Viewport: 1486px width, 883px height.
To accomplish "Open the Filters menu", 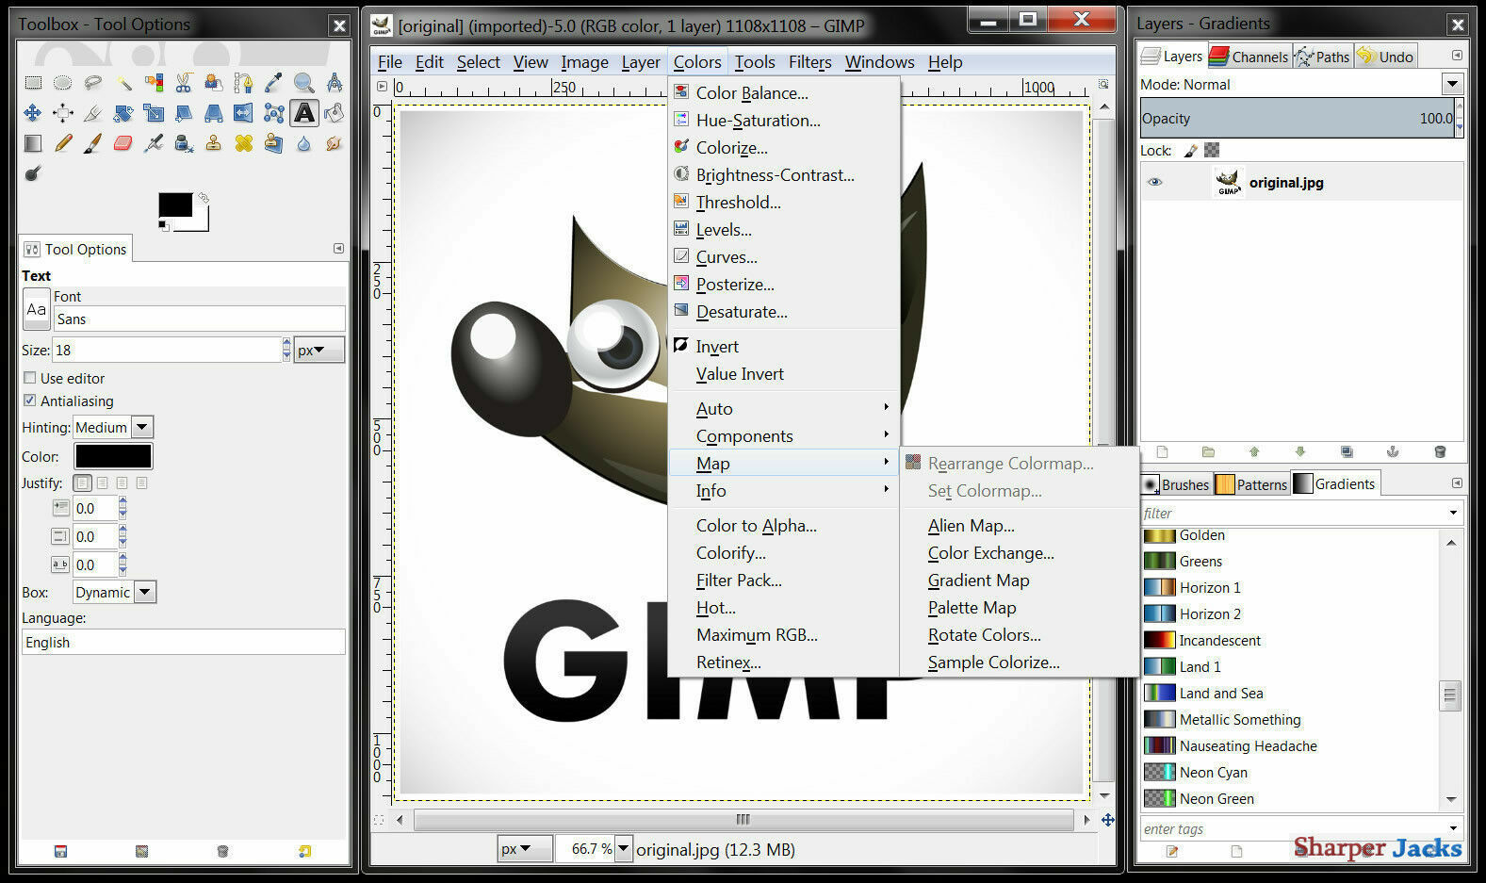I will click(809, 62).
